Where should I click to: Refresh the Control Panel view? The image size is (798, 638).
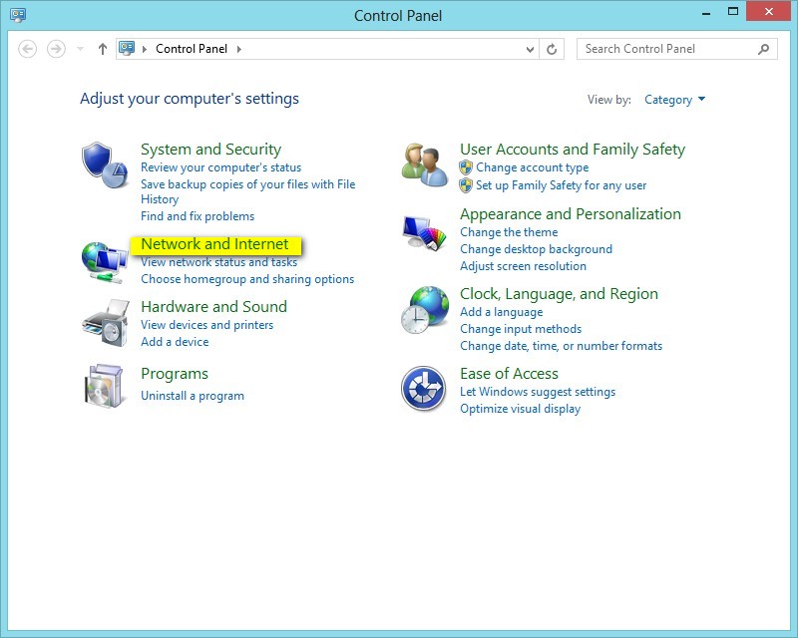[x=552, y=50]
